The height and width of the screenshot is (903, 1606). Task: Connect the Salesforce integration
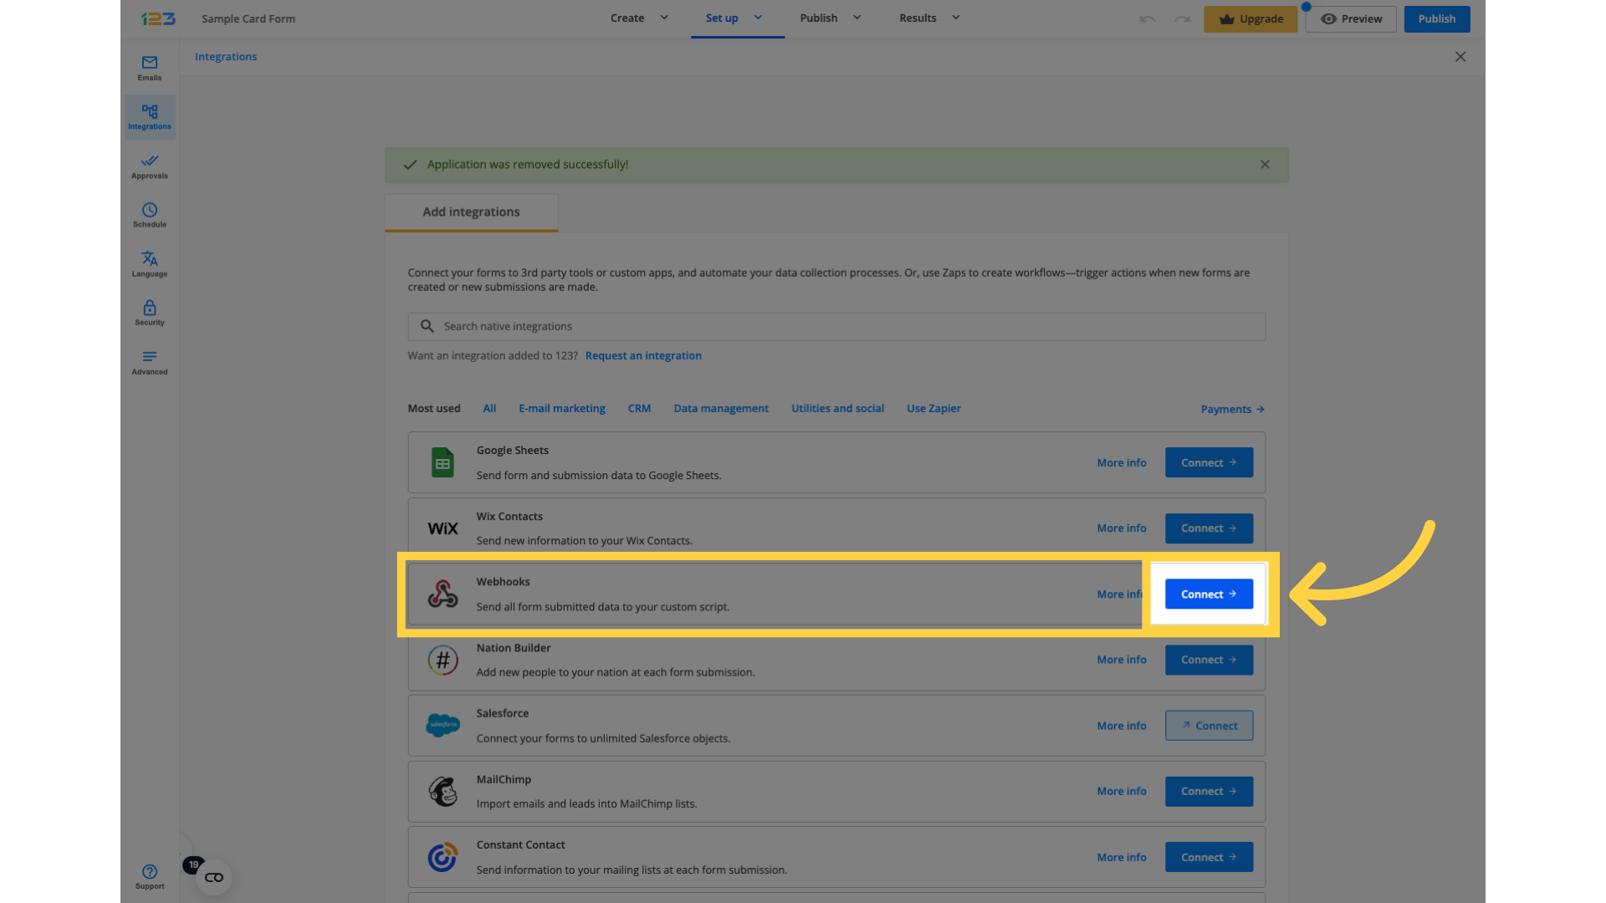coord(1209,726)
